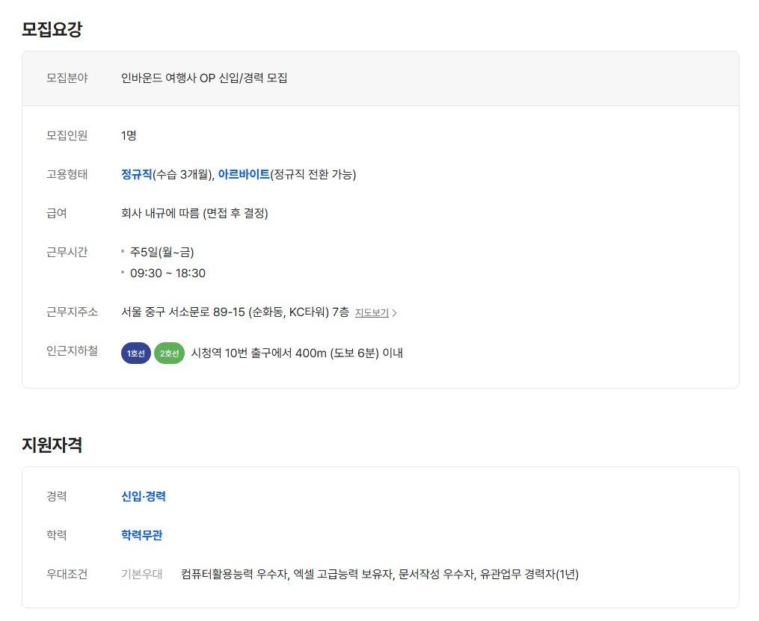The height and width of the screenshot is (621, 759).
Task: Click the 근무지주소 field label
Action: point(72,312)
